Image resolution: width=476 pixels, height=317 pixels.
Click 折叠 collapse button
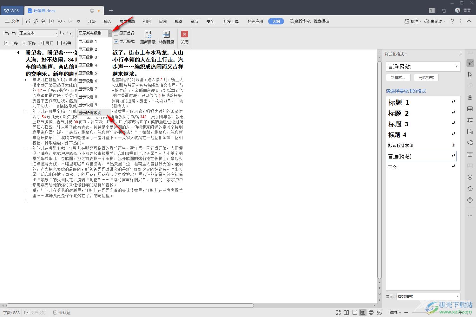click(64, 43)
